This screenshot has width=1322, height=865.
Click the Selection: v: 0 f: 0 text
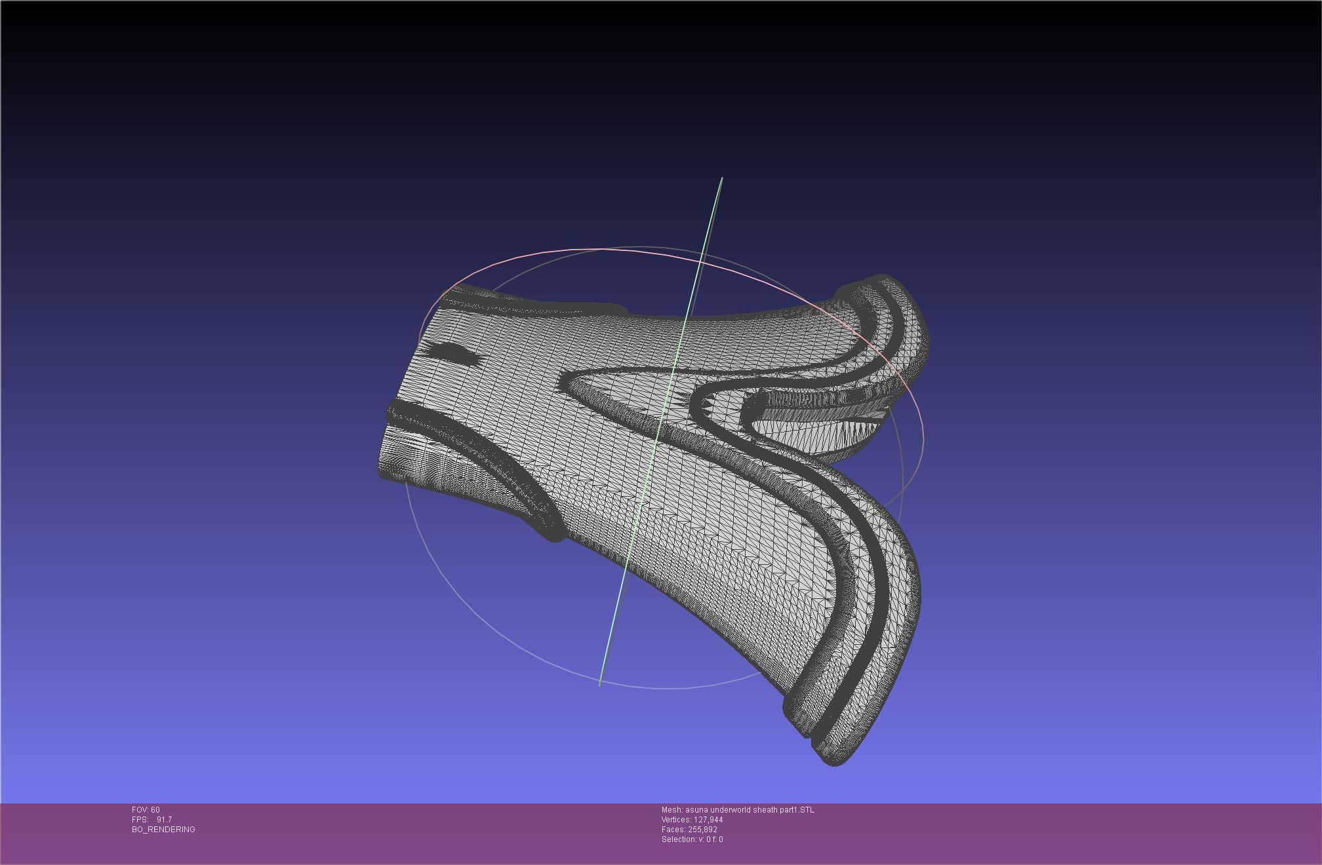tap(692, 839)
